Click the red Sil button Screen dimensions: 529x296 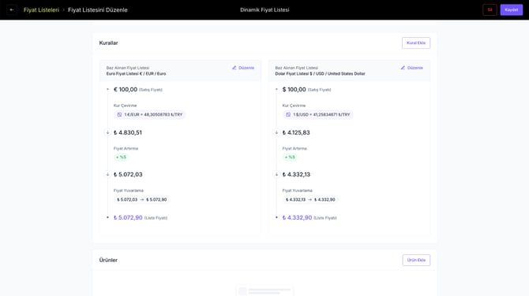pos(490,9)
